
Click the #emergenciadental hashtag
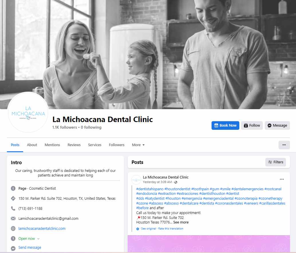coord(218,198)
